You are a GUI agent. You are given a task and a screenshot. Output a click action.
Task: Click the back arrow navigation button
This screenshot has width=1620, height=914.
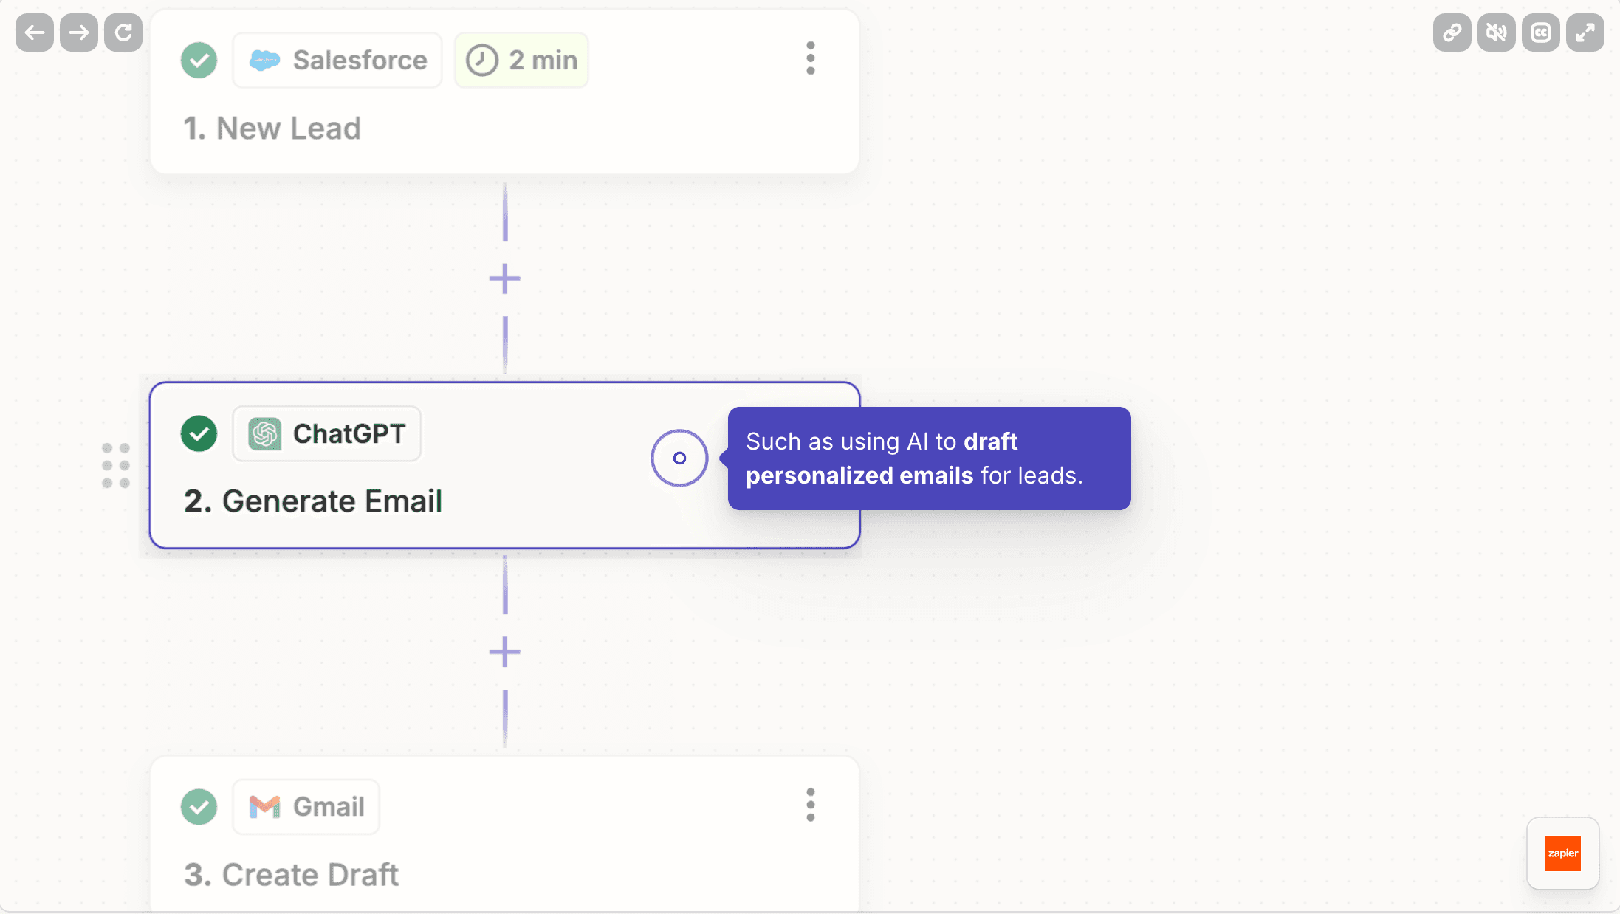click(x=34, y=32)
